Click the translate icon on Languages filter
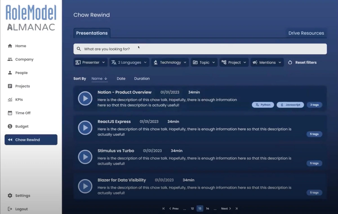 pyautogui.click(x=114, y=62)
